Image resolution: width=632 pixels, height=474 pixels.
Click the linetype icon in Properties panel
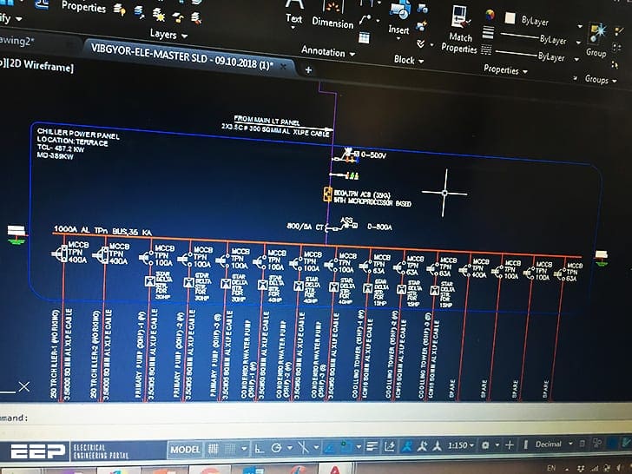pos(486,50)
